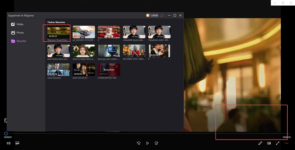This screenshot has width=295, height=150.
Task: Minimize the Supprimer le filigrane dialog
Action: [x=169, y=15]
